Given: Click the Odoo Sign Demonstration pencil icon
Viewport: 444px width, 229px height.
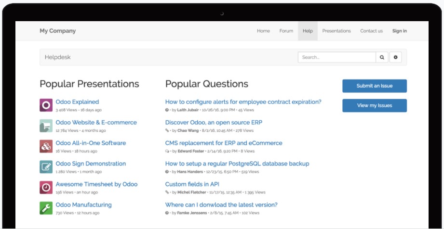Looking at the screenshot, I should point(46,167).
